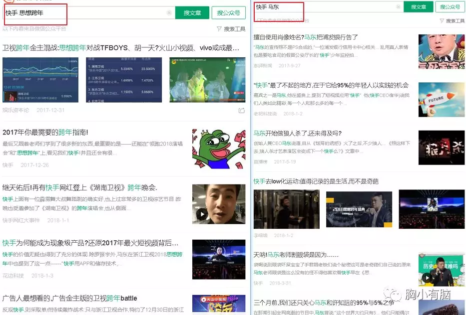
Task: Clear the left search box text
Action: click(169, 12)
